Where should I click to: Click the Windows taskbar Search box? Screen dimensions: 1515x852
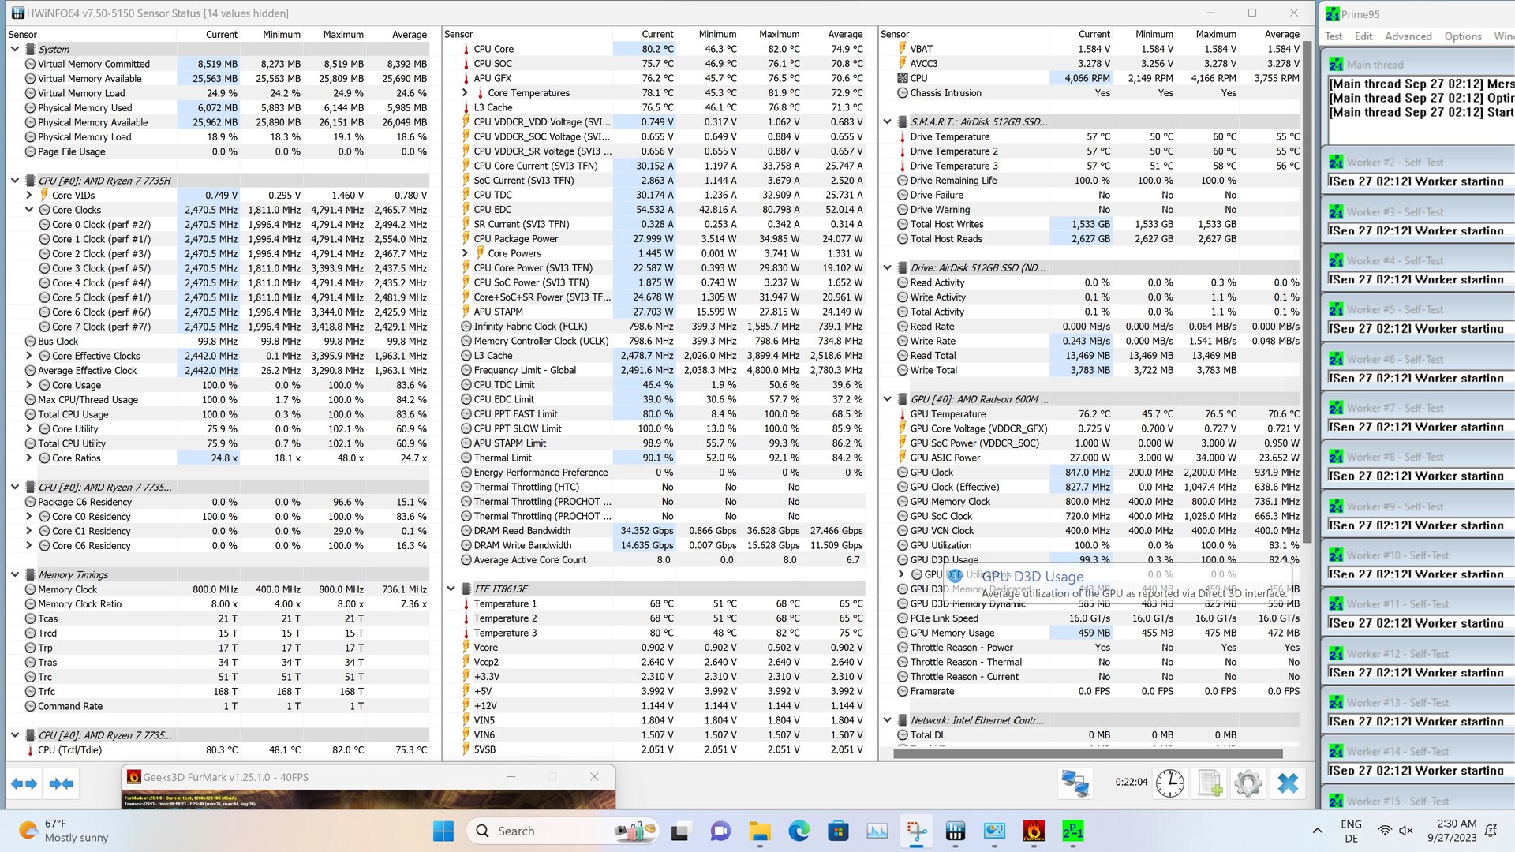(564, 831)
